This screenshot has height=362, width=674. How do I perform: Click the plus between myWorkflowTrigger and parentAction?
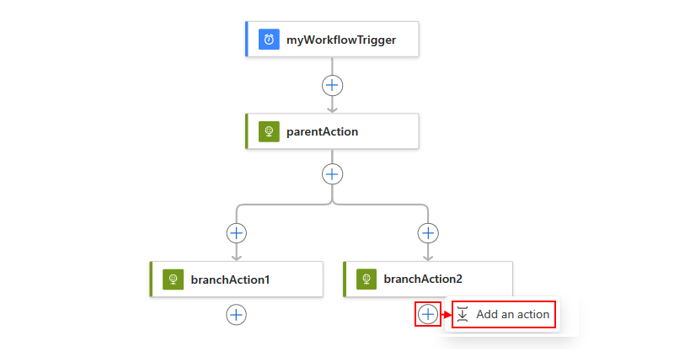[332, 86]
